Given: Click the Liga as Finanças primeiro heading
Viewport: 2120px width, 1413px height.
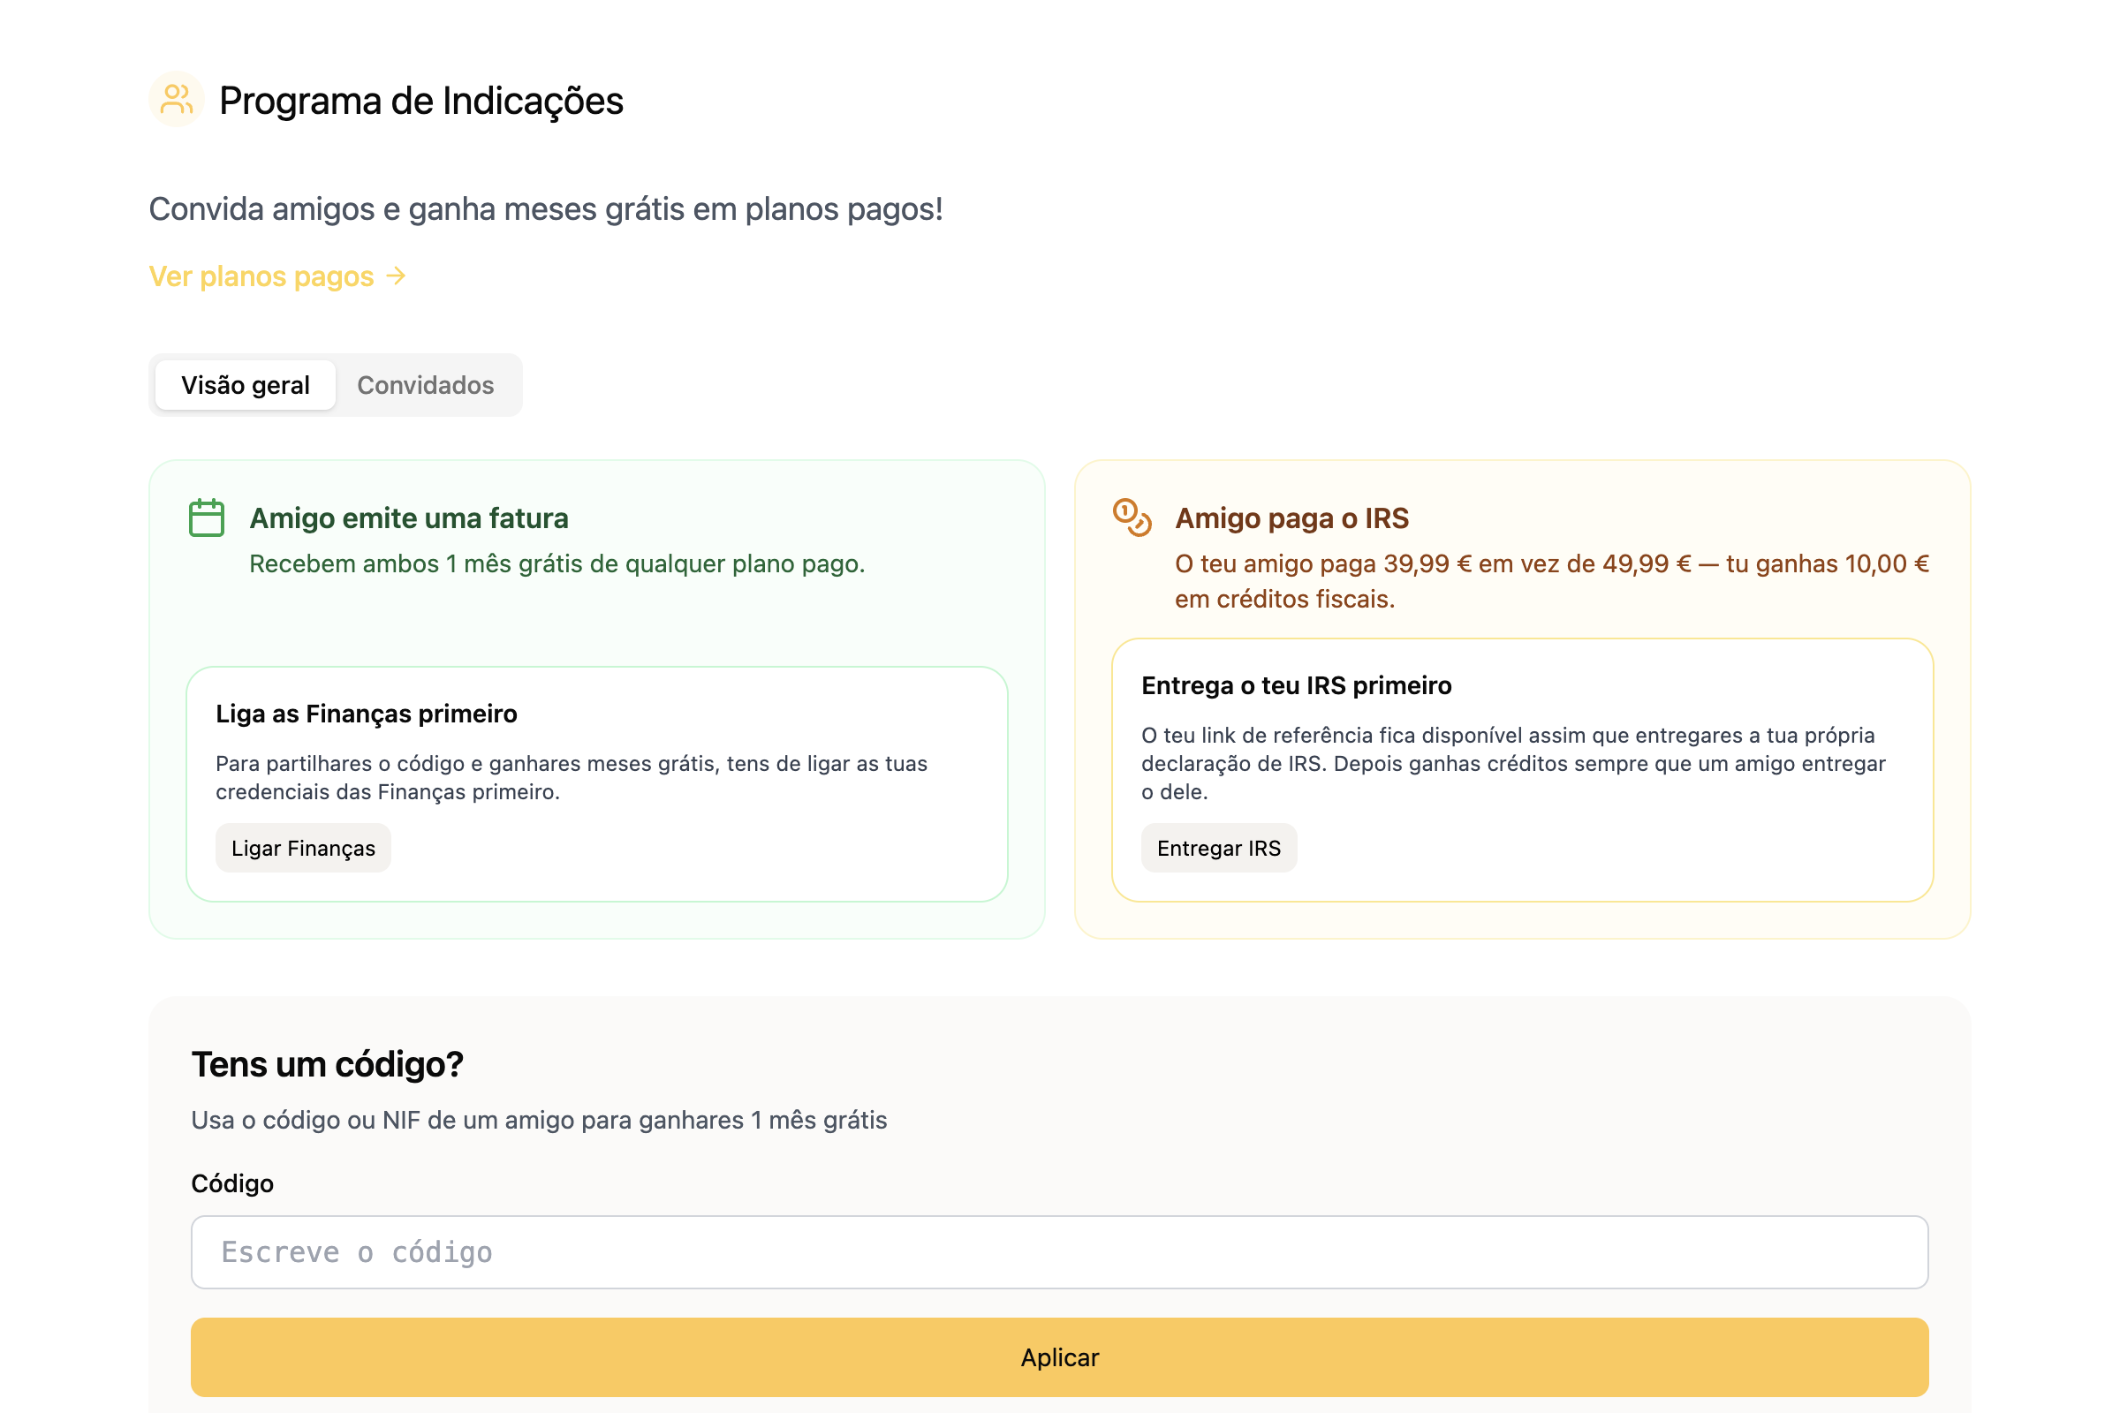Looking at the screenshot, I should click(366, 714).
